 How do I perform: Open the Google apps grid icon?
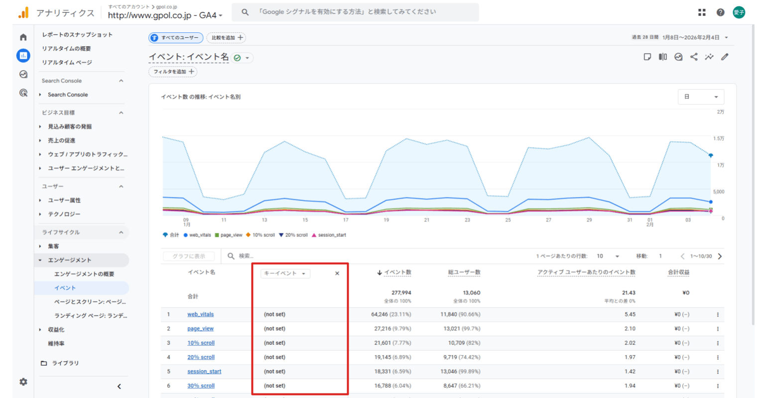coord(702,12)
